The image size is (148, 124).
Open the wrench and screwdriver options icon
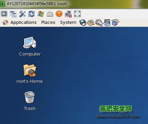[22, 14]
